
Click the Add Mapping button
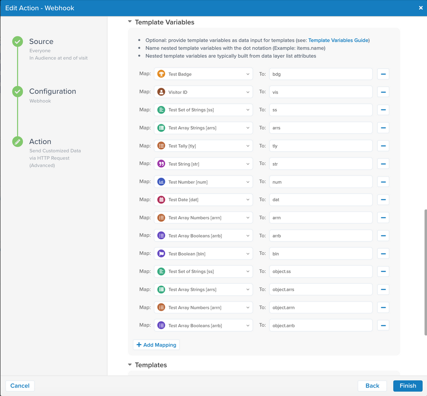tap(156, 345)
